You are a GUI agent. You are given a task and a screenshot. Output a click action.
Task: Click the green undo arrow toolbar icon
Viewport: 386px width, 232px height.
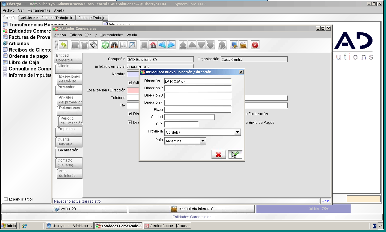click(x=63, y=45)
